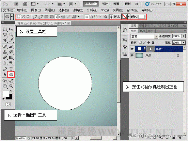Launch Adobe Bridge with Br button

coord(17,4)
